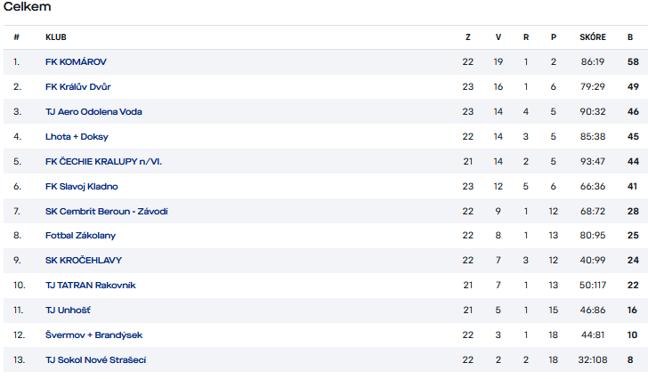Click the Fotbal Zákolany club link
This screenshot has width=648, height=379.
[80, 236]
